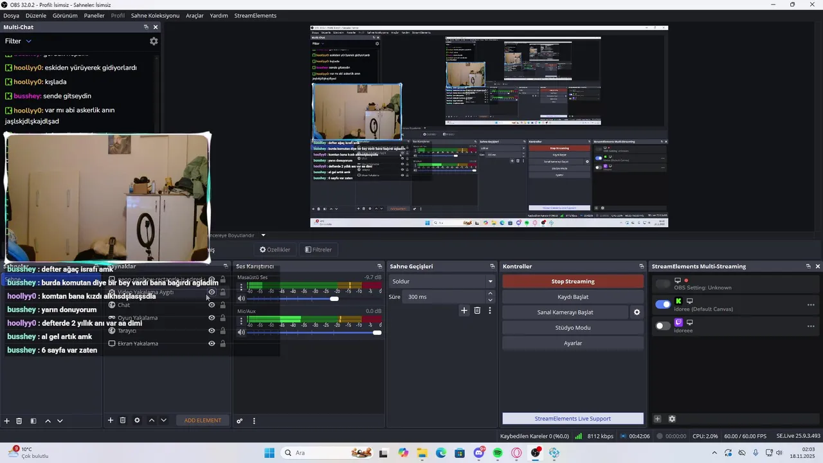This screenshot has width=823, height=463.
Task: Lock the Chat source
Action: tap(223, 305)
